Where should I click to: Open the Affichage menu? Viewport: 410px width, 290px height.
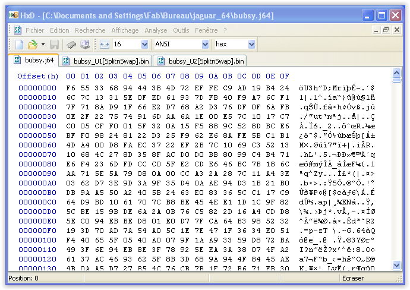pyautogui.click(x=125, y=30)
